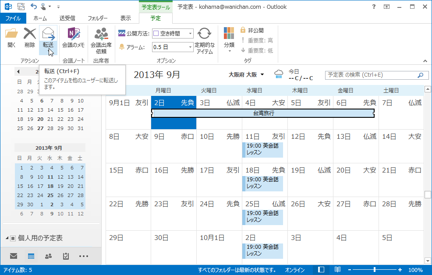Click the 100% zoom level

(x=415, y=270)
